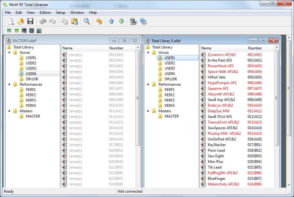
Task: Collapse Masters node in Total Libray 5 tree
Action: point(148,111)
